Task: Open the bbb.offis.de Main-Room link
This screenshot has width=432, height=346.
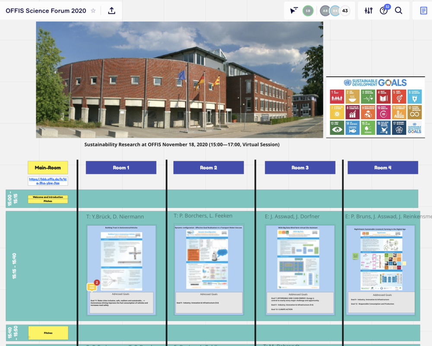Action: coord(48,181)
